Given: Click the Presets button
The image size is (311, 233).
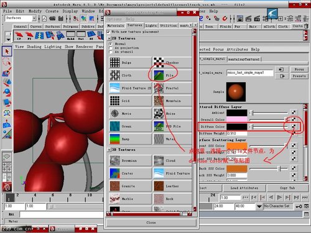Looking at the screenshot, I should [299, 76].
